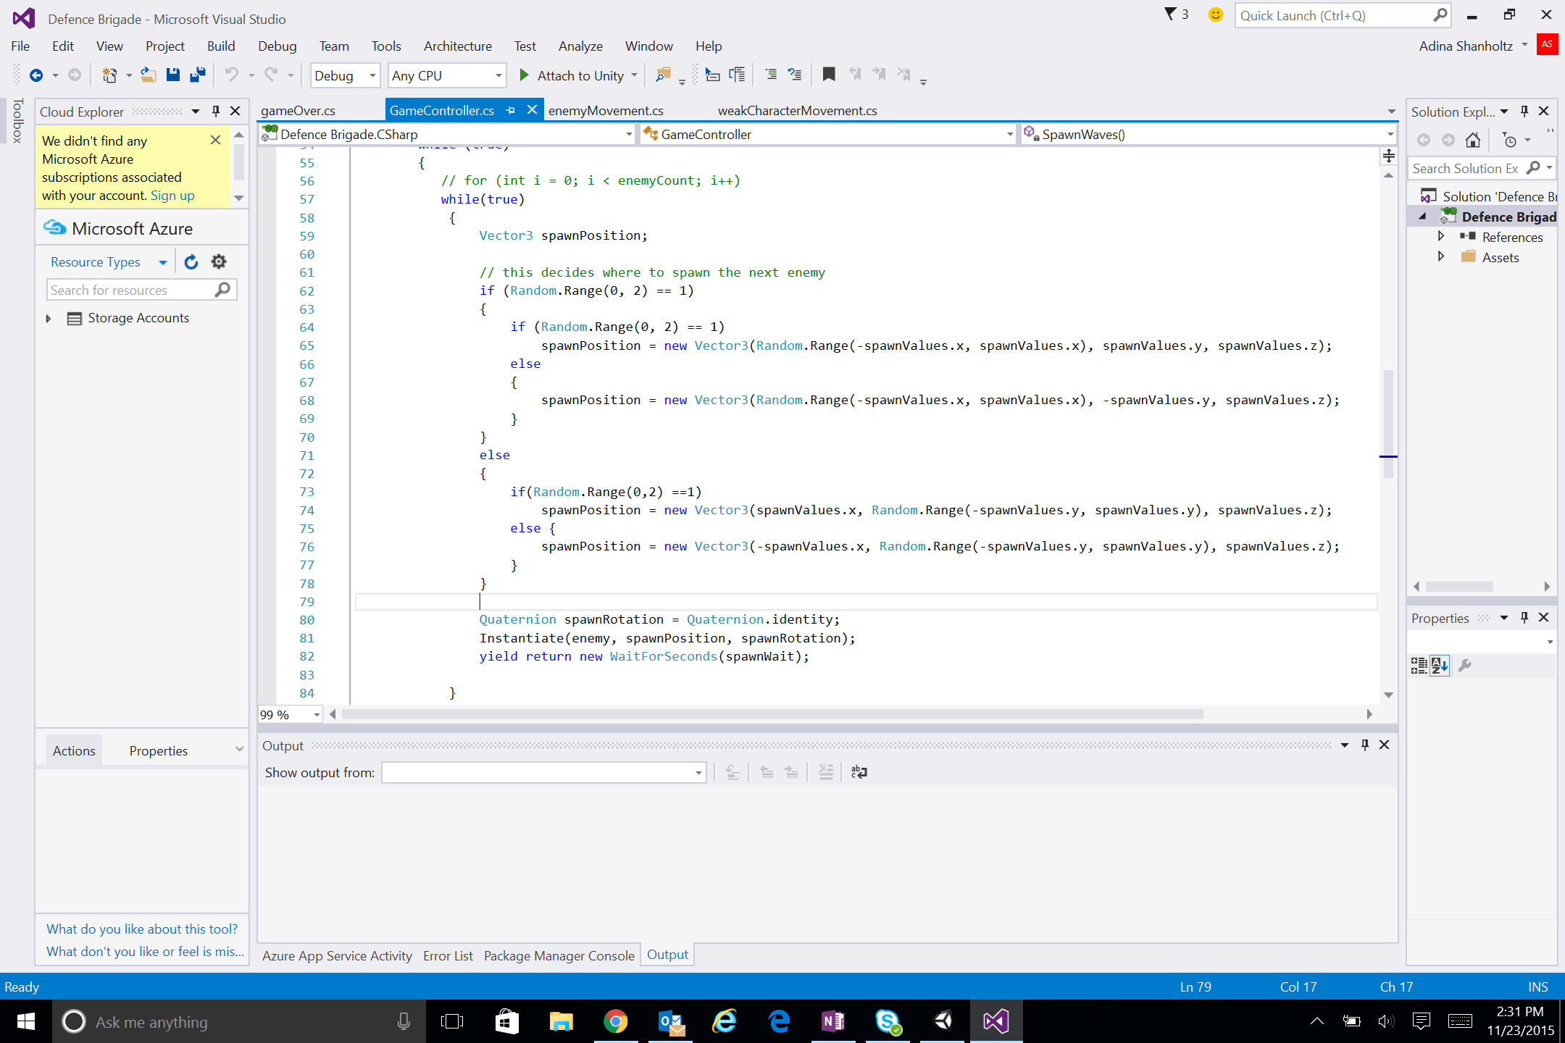
Task: Switch to the enemyMovement.cs tab
Action: tap(606, 110)
